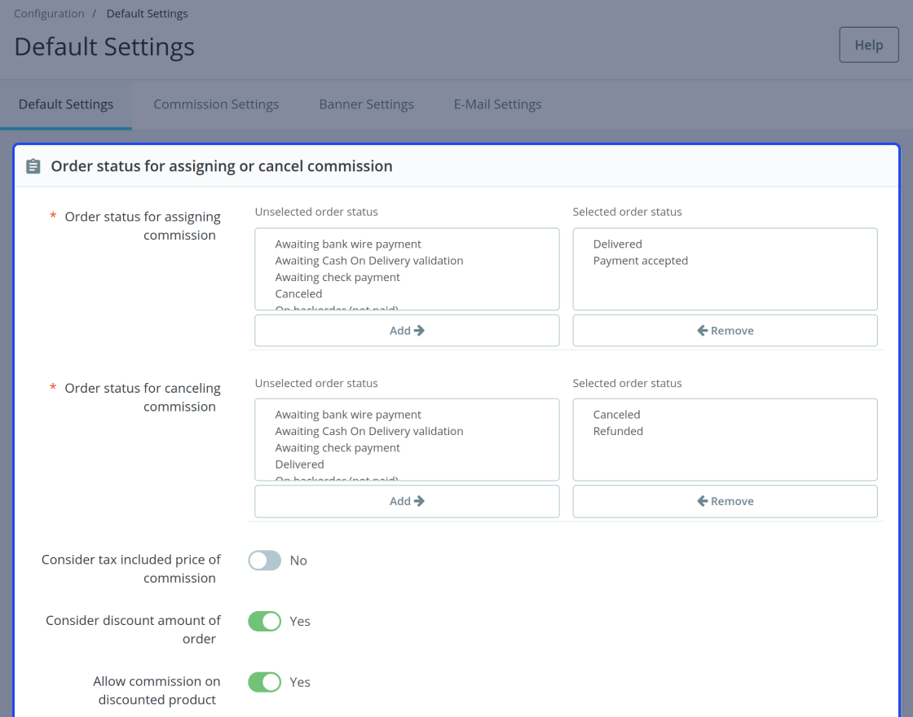Select Delivered in canceling unselected list

(x=300, y=464)
